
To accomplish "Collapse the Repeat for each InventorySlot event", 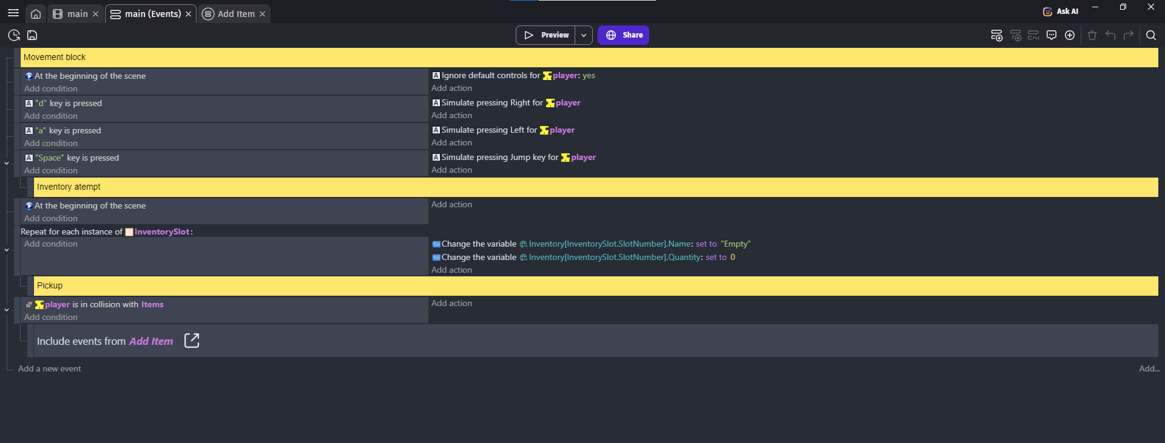I will (x=7, y=250).
